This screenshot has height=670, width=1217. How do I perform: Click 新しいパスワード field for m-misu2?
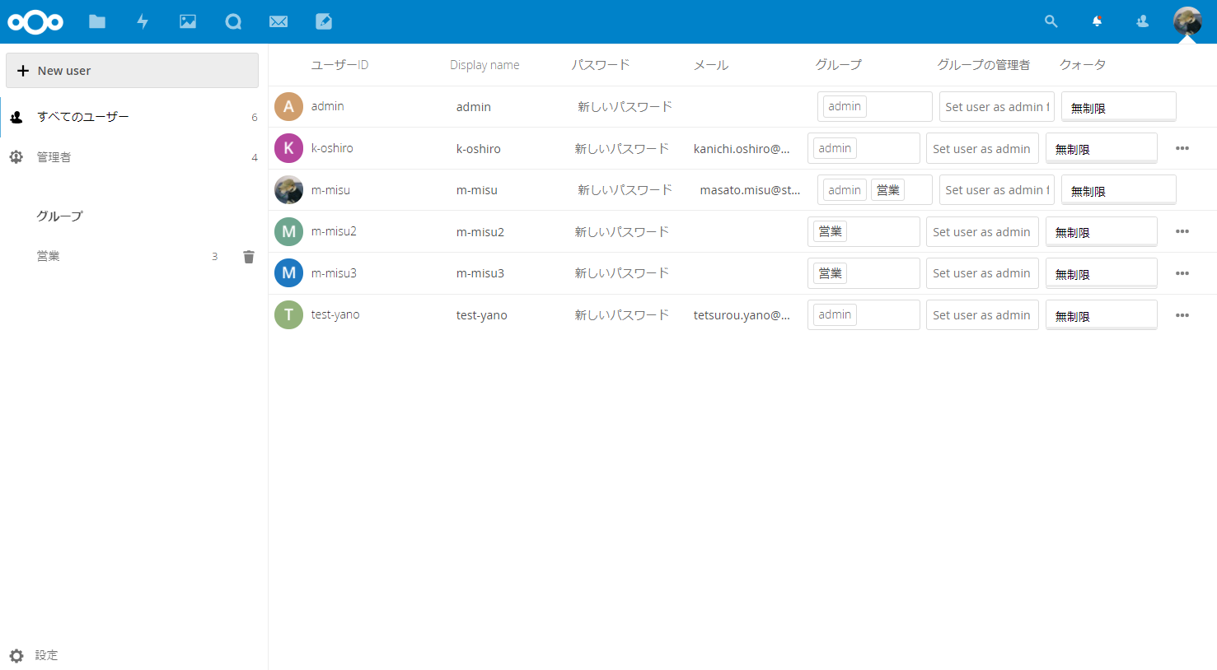[621, 231]
